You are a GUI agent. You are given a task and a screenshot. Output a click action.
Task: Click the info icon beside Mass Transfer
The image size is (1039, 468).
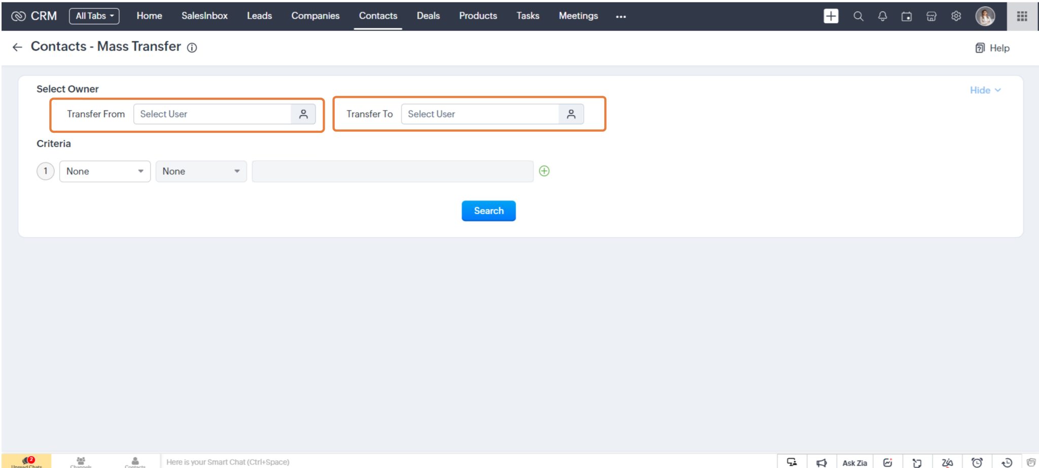click(192, 48)
